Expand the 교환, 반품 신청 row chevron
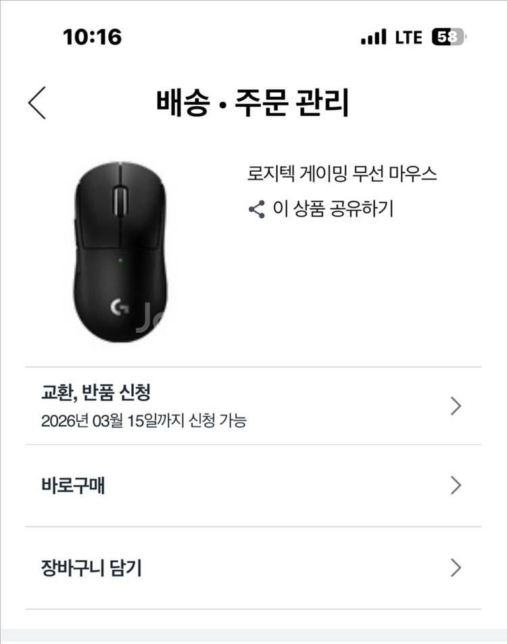 point(456,406)
